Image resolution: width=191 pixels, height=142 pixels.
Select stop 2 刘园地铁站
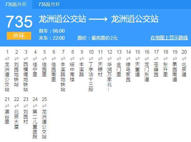[x=16, y=74]
